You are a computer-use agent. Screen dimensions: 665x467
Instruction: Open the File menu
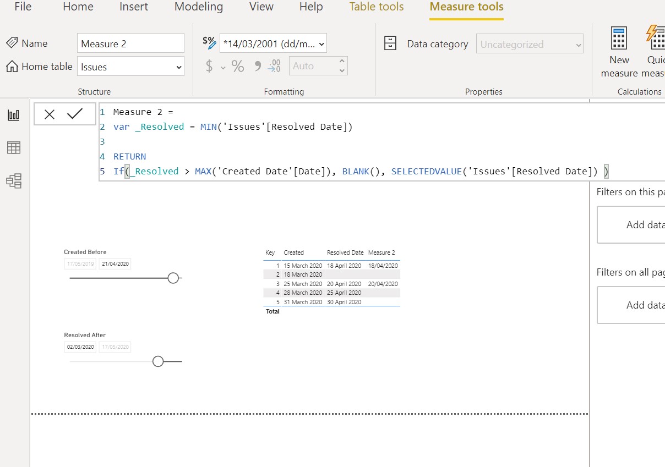pyautogui.click(x=23, y=7)
